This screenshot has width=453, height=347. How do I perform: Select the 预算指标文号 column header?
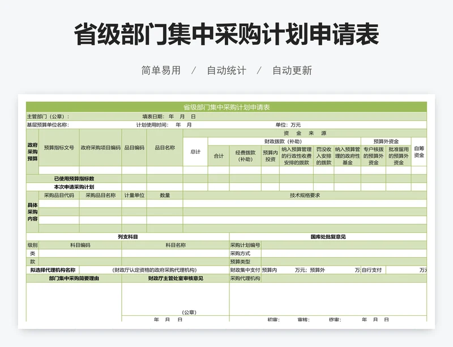59,148
